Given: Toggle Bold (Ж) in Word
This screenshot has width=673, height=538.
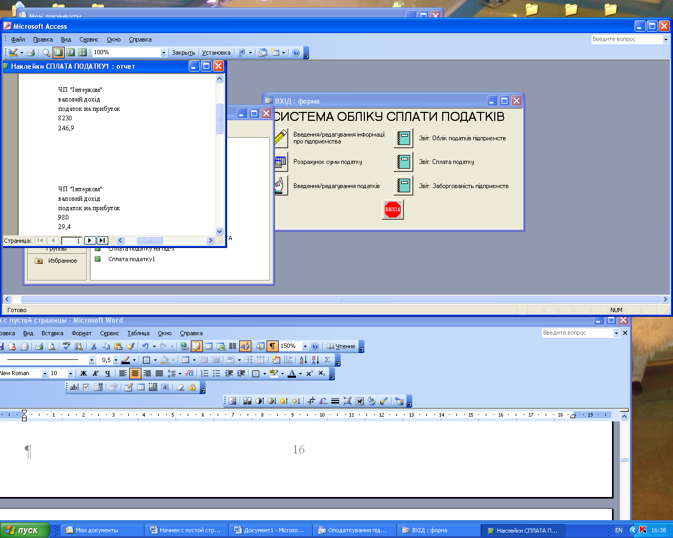Looking at the screenshot, I should [83, 374].
